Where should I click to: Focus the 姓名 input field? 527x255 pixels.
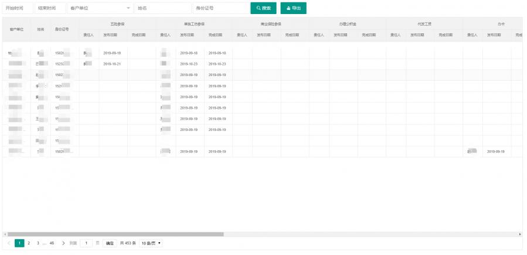coord(162,8)
